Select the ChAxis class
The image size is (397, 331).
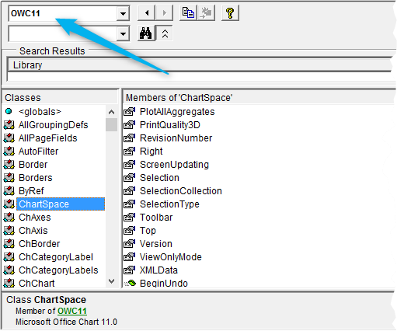[x=33, y=231]
